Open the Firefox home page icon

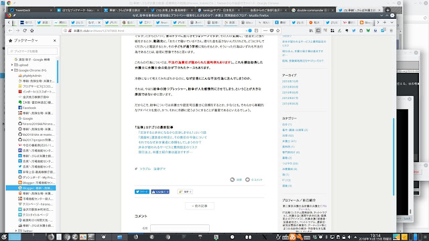click(x=32, y=31)
